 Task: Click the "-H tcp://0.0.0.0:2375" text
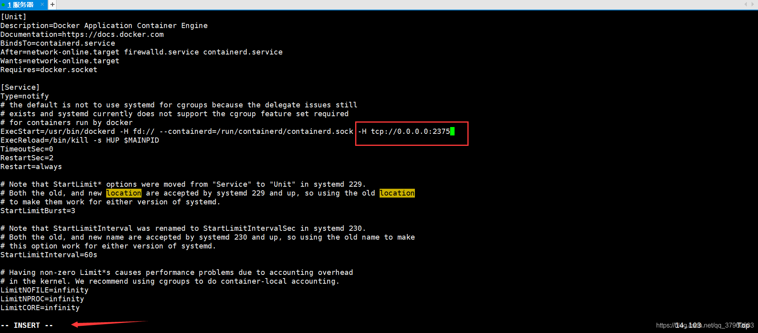coord(404,131)
